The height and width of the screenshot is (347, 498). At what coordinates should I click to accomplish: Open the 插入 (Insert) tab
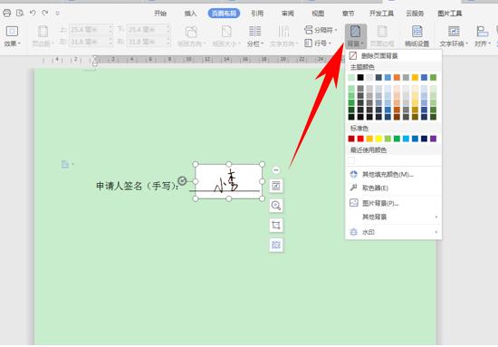click(x=190, y=14)
